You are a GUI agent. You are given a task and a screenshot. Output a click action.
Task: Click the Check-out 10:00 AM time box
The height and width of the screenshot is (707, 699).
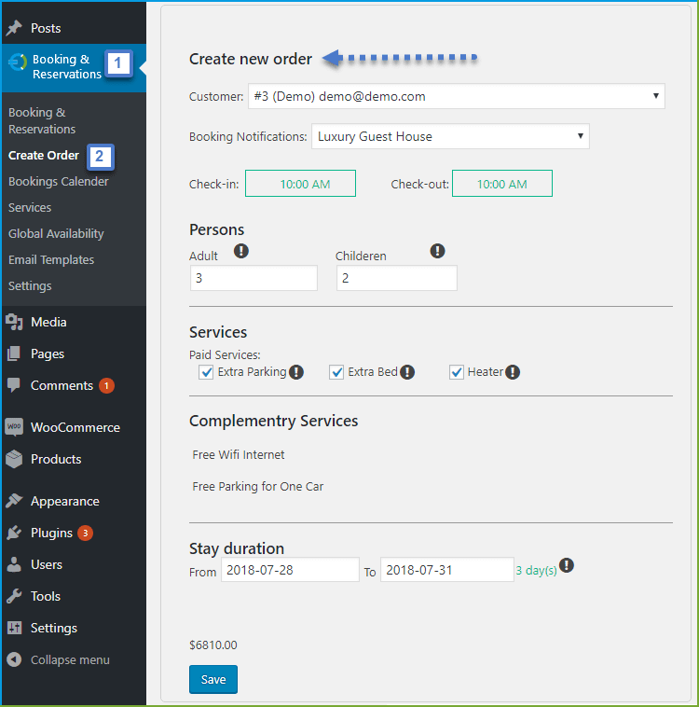[502, 184]
